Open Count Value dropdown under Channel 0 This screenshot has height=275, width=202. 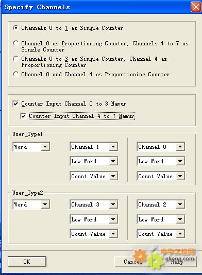[161, 176]
